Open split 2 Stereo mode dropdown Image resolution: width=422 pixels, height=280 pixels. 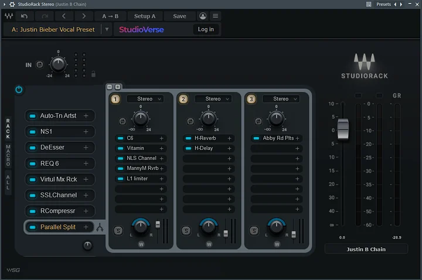(x=214, y=99)
